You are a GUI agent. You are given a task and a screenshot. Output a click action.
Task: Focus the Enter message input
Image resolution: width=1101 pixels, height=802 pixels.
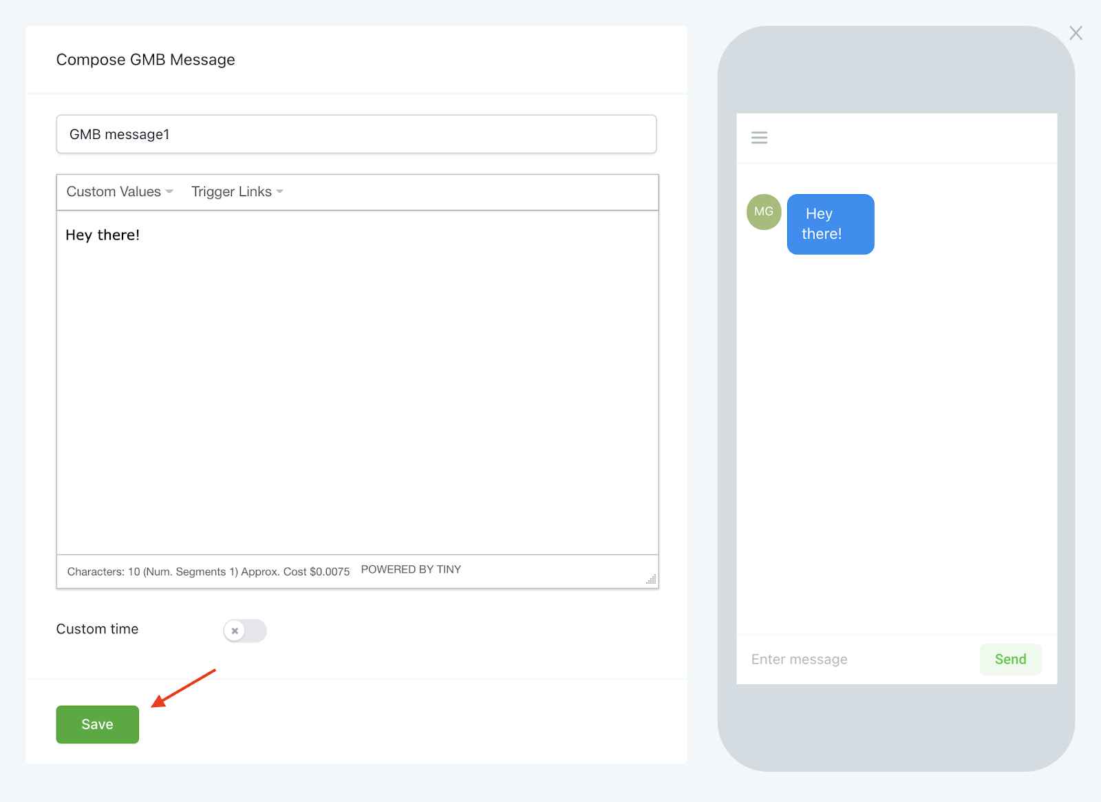click(858, 659)
